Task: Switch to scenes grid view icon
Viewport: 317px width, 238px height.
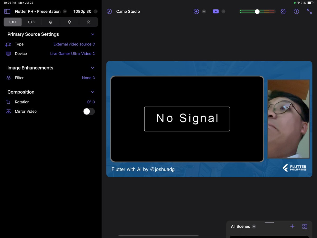Action: click(x=305, y=226)
